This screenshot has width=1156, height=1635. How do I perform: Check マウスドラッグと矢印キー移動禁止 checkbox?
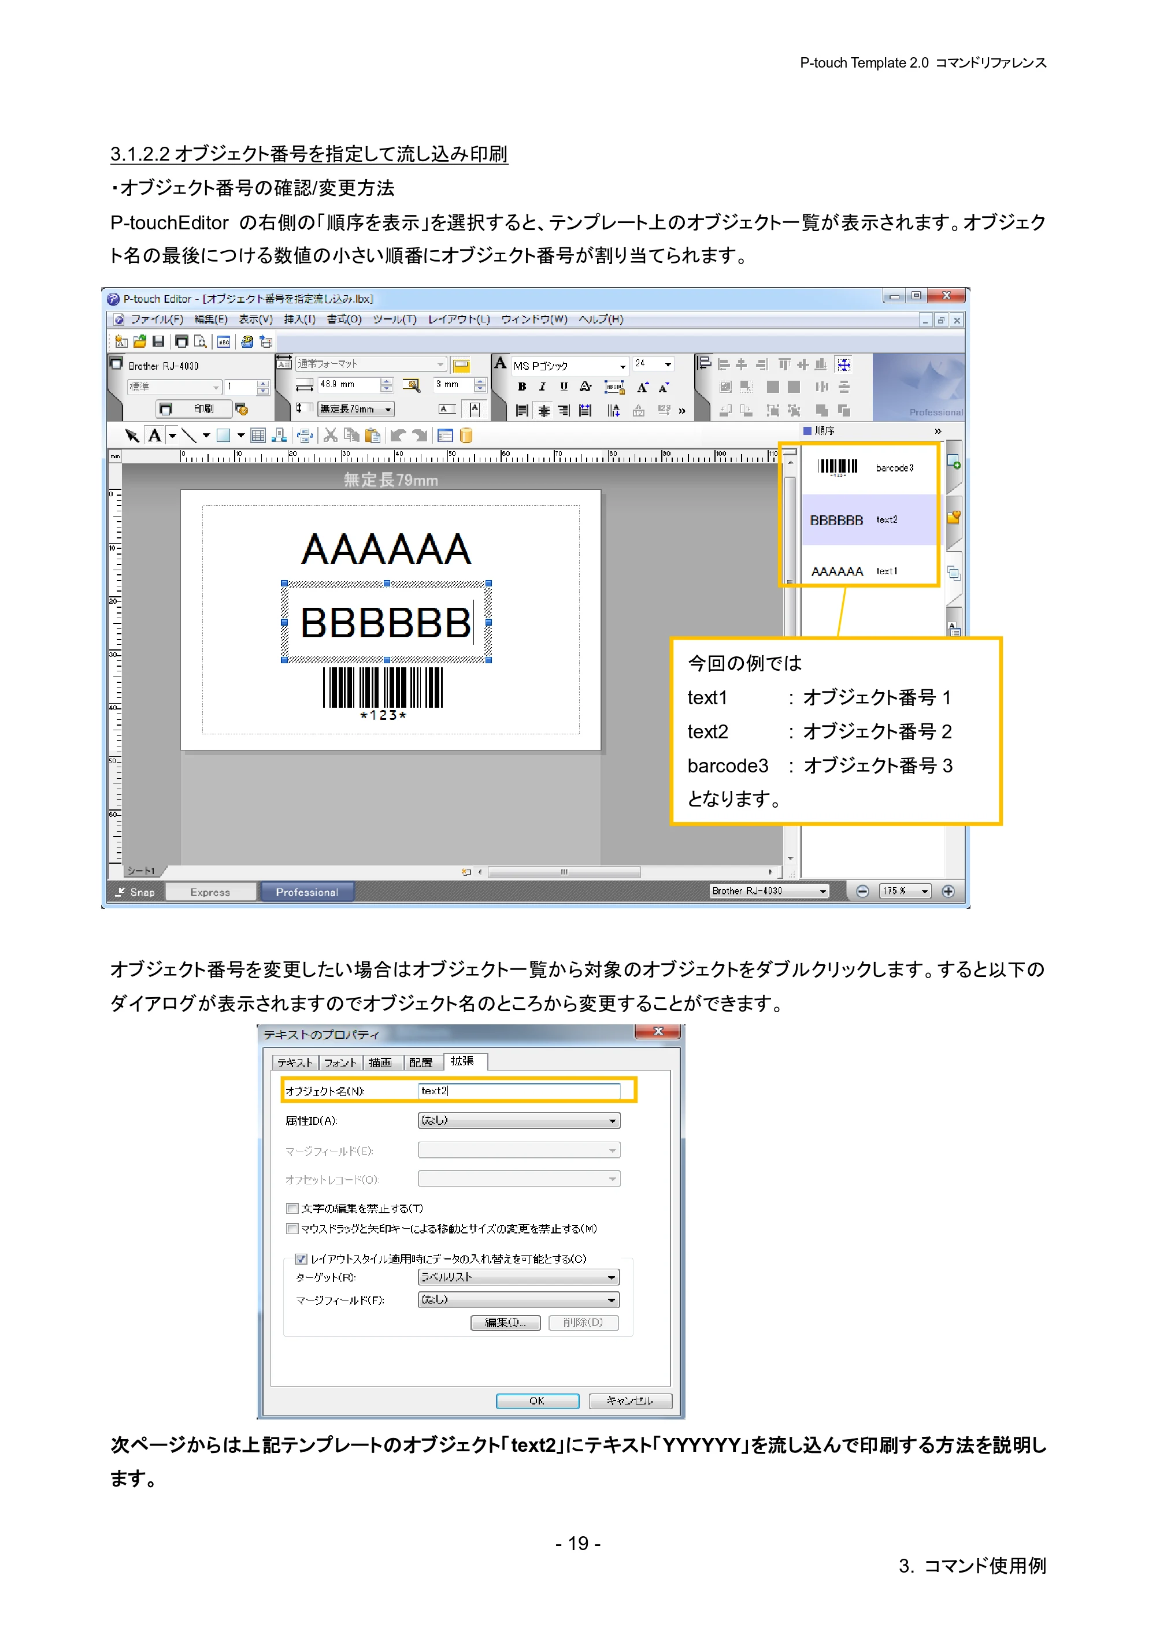click(x=291, y=1228)
